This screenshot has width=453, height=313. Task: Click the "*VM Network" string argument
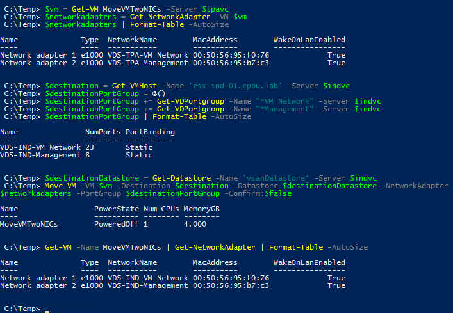(x=284, y=101)
